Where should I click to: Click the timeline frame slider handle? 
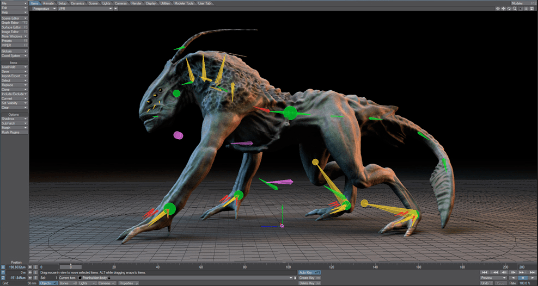(x=70, y=267)
